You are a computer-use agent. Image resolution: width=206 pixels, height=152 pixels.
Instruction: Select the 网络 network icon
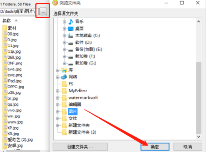click(x=64, y=77)
